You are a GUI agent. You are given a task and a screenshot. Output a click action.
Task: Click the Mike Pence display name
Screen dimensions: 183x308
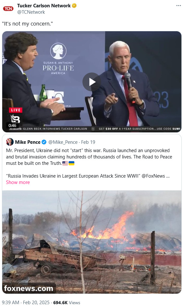[28, 142]
